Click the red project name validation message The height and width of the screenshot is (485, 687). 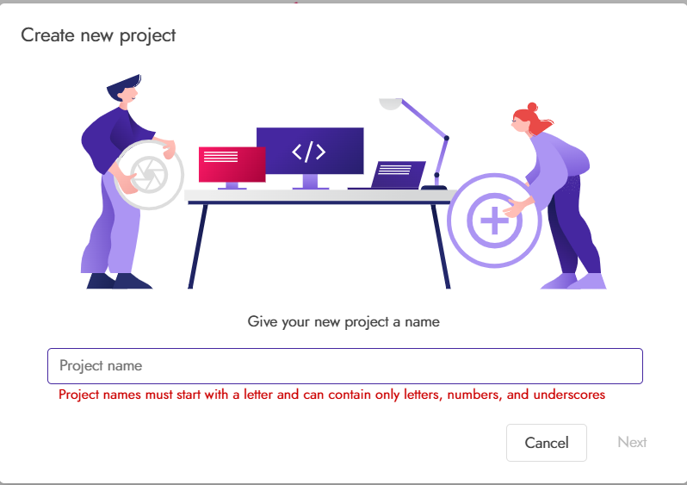click(x=331, y=395)
